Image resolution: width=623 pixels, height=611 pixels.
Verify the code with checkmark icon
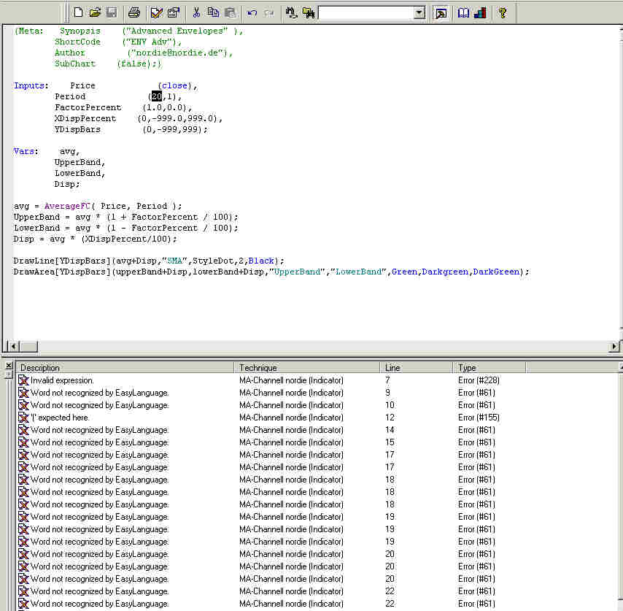(156, 12)
